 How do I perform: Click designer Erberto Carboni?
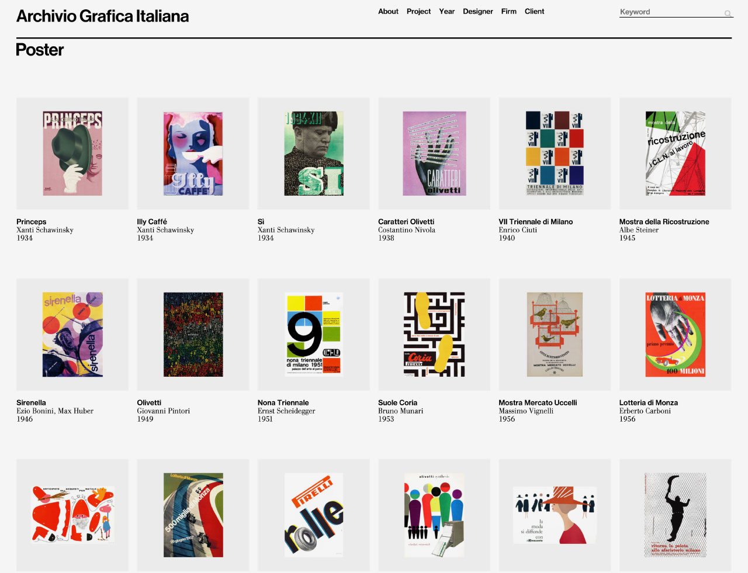coord(645,411)
